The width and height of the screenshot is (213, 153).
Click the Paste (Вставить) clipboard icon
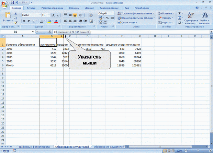pos(8,15)
